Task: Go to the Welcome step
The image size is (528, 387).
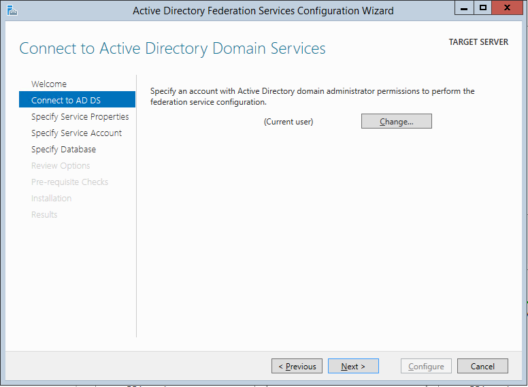Action: [x=49, y=84]
